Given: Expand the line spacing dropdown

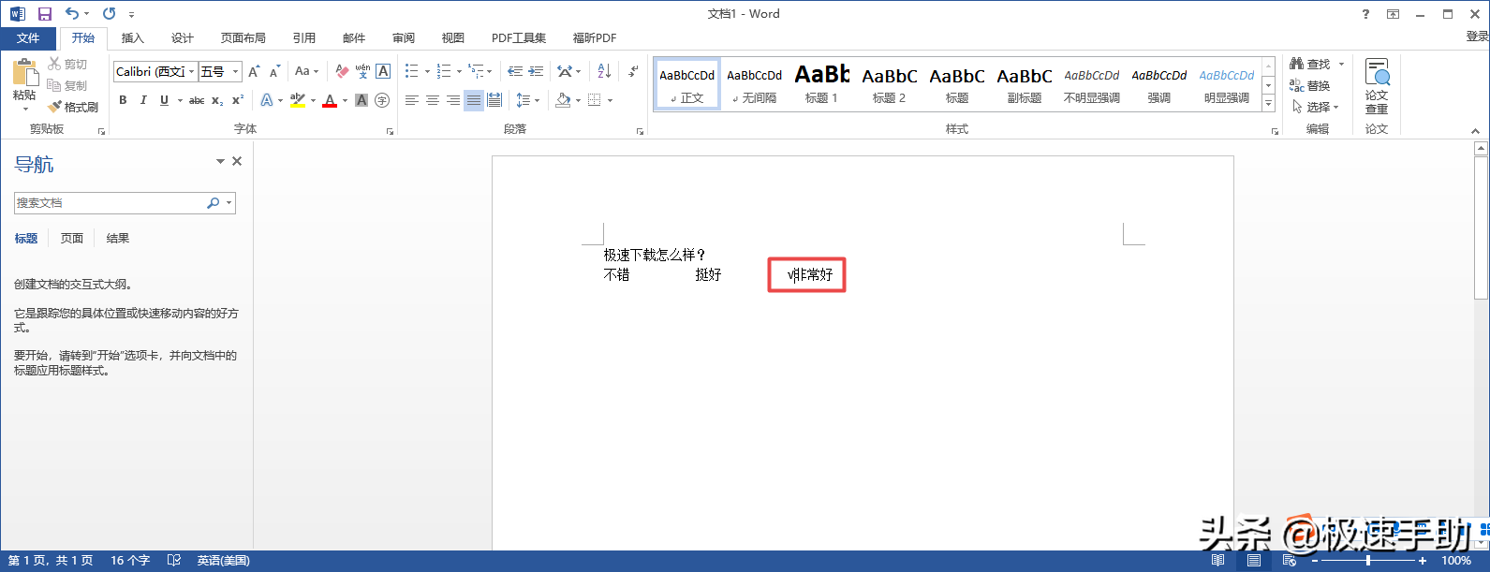Looking at the screenshot, I should (x=537, y=100).
